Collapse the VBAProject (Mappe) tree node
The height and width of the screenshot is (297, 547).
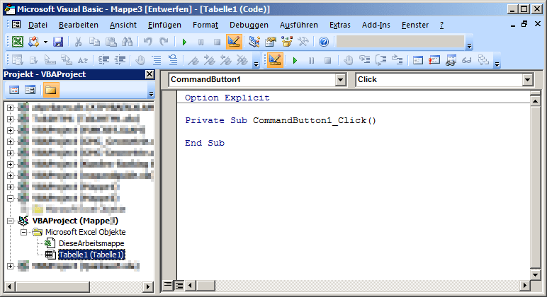(x=10, y=221)
